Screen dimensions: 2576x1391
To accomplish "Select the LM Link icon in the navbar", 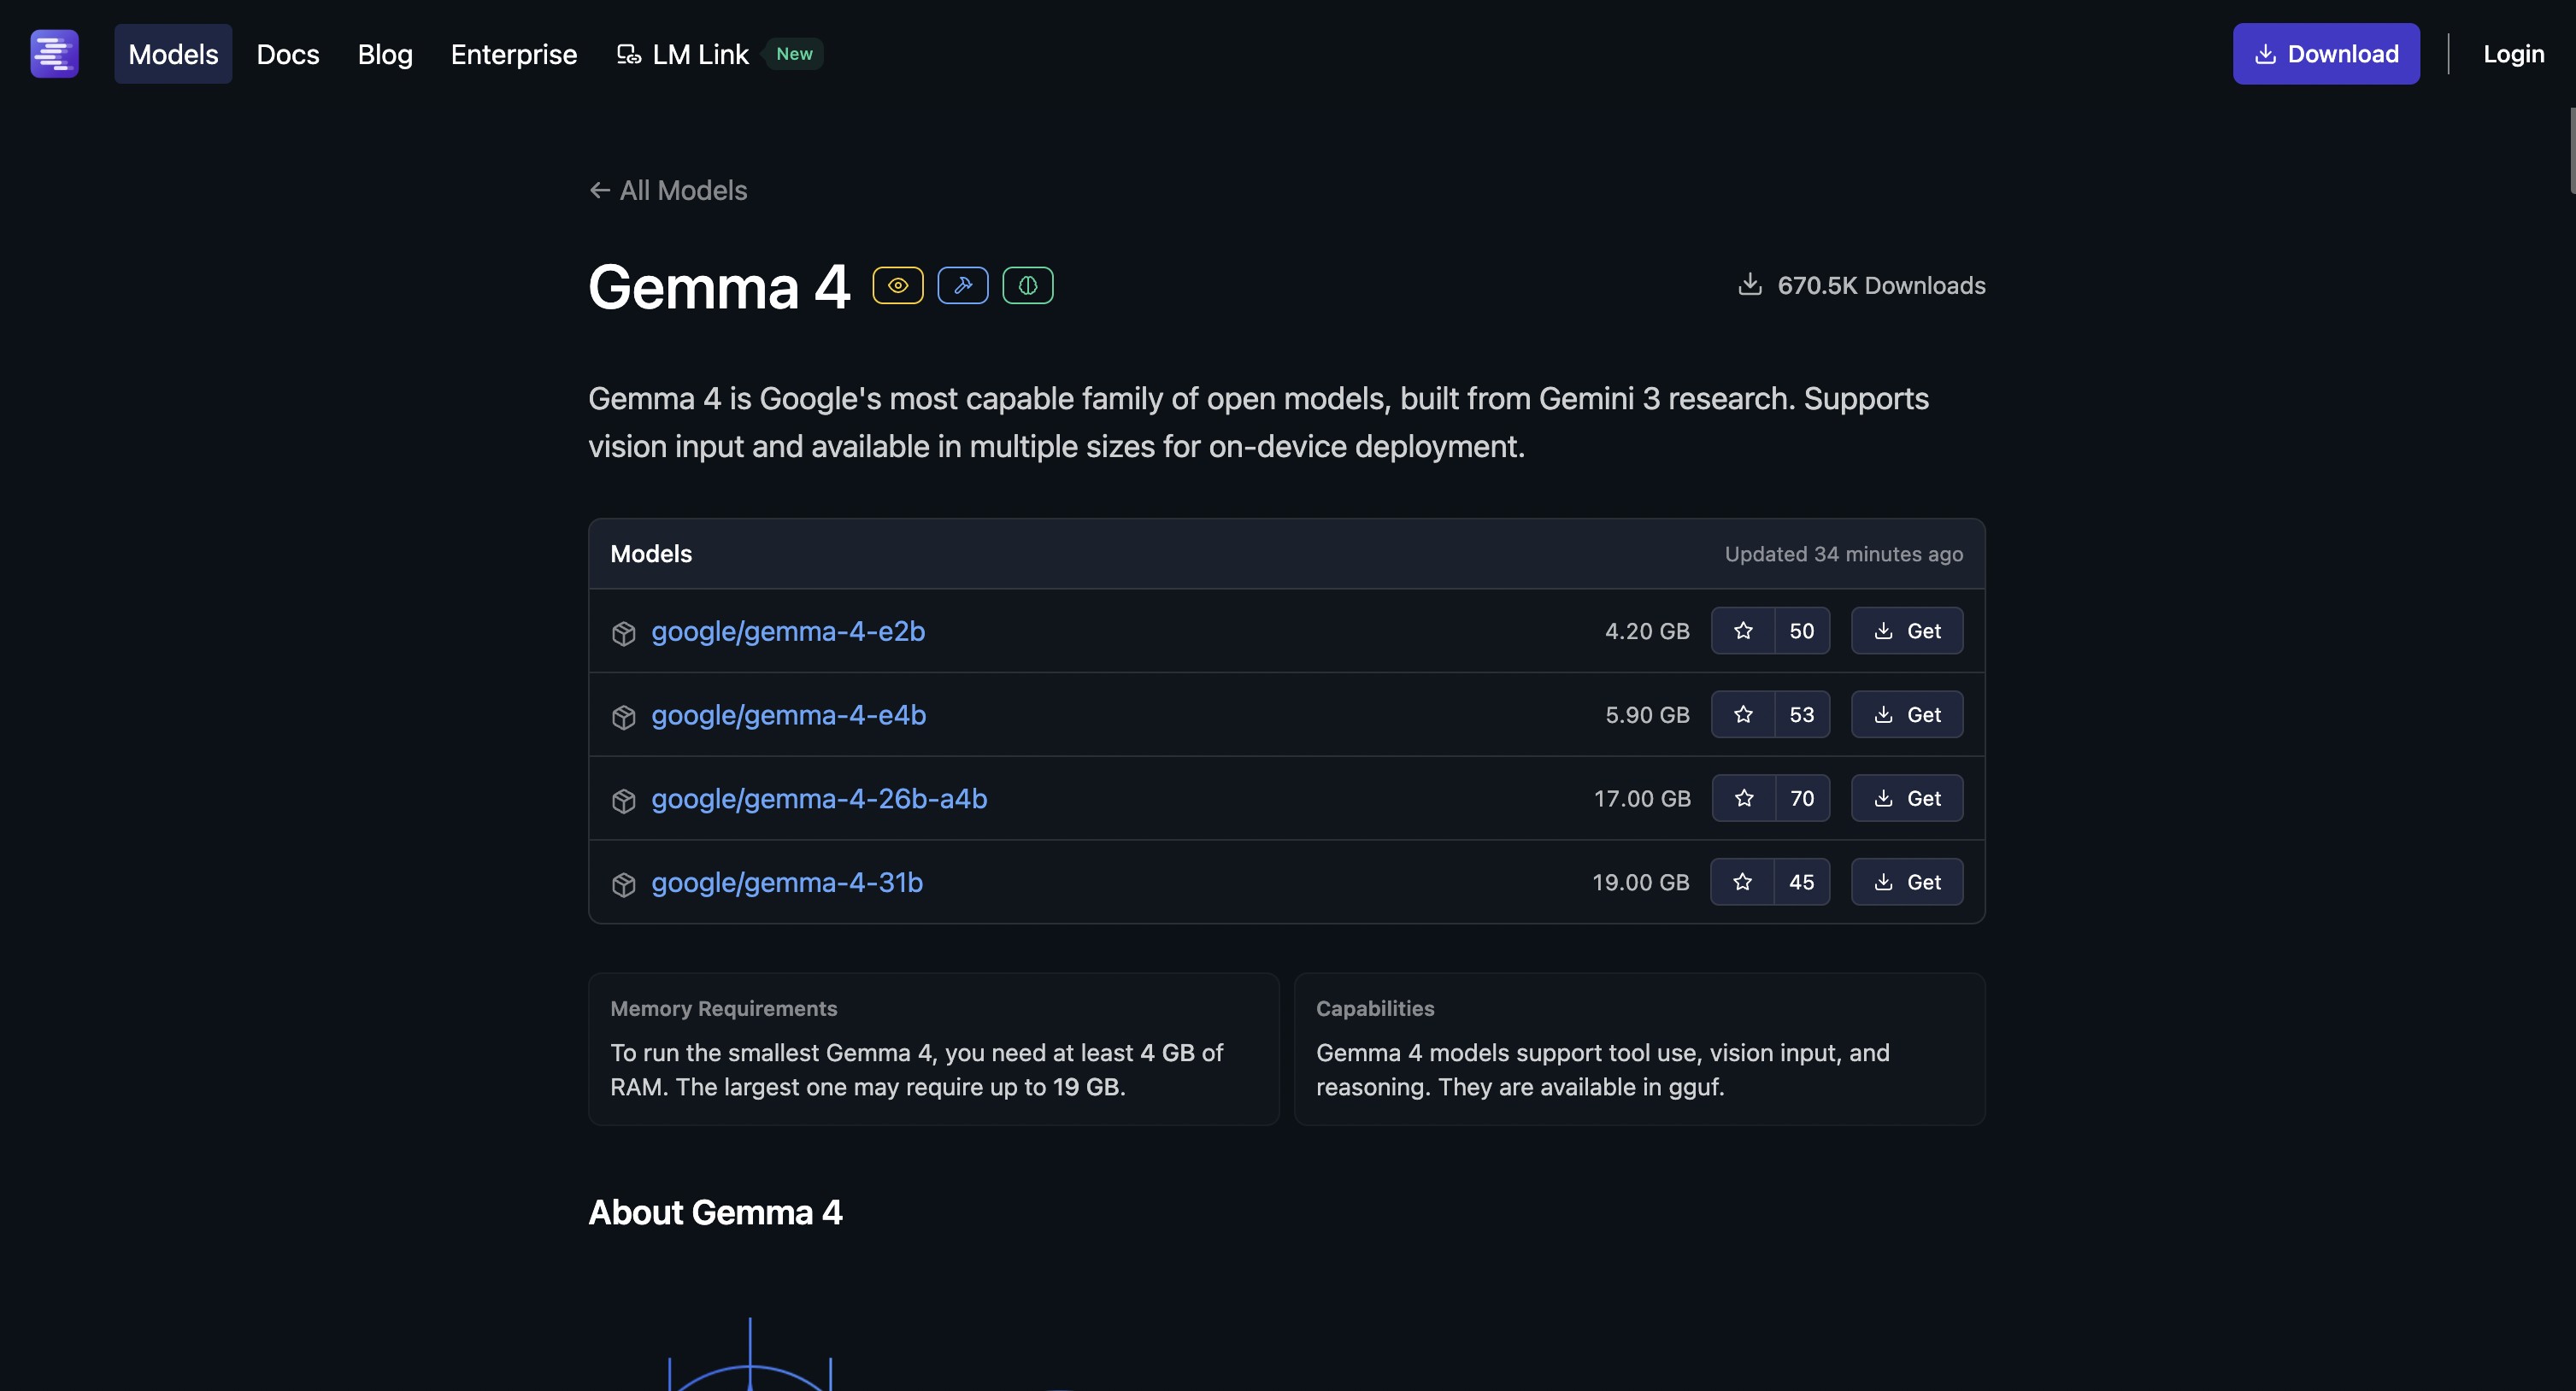I will 628,53.
